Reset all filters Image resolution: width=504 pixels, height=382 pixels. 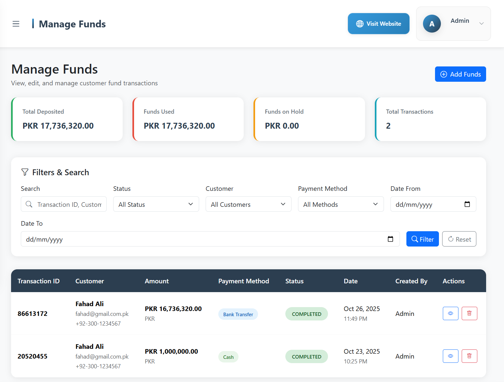click(459, 239)
